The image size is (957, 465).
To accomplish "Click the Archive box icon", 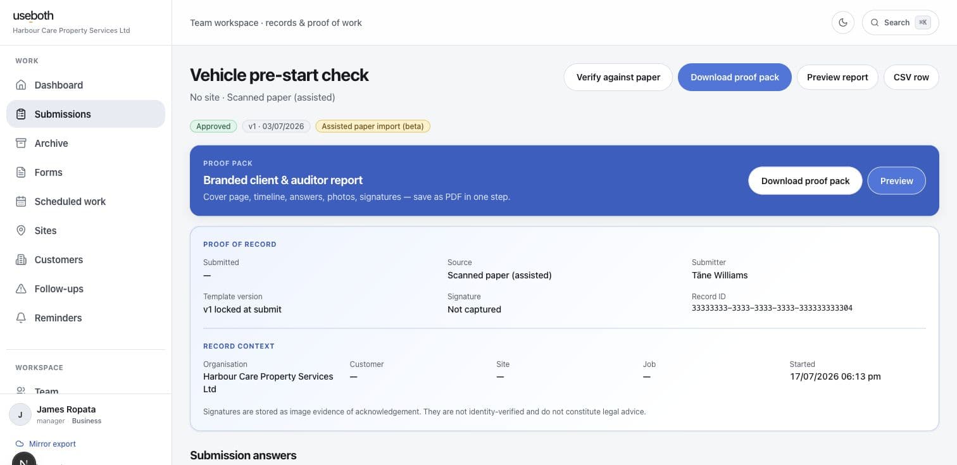I will 21,143.
